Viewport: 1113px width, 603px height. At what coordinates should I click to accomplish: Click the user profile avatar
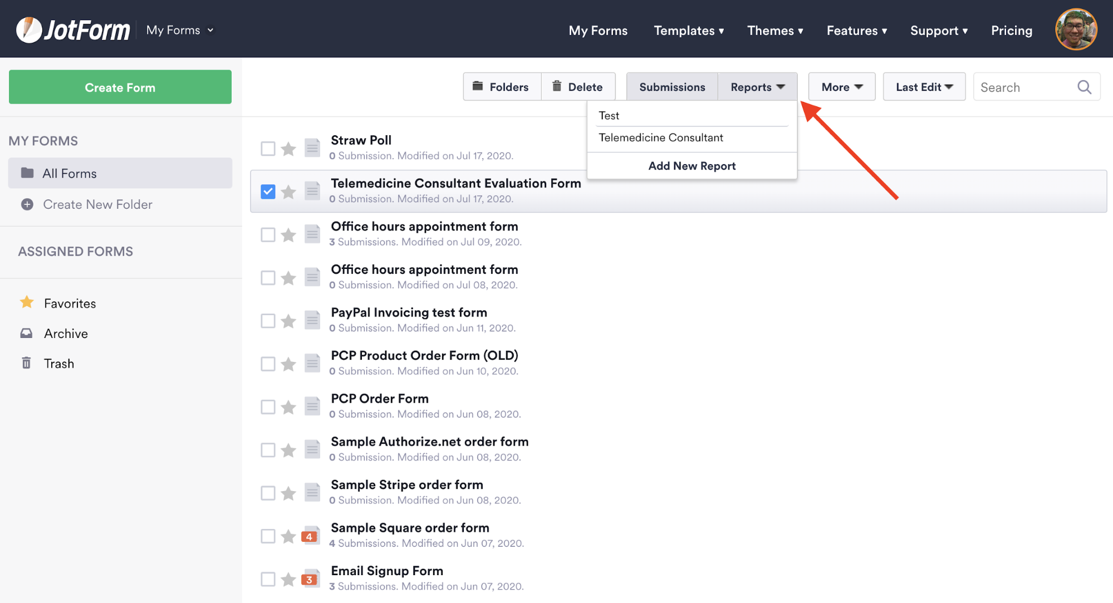pos(1076,30)
